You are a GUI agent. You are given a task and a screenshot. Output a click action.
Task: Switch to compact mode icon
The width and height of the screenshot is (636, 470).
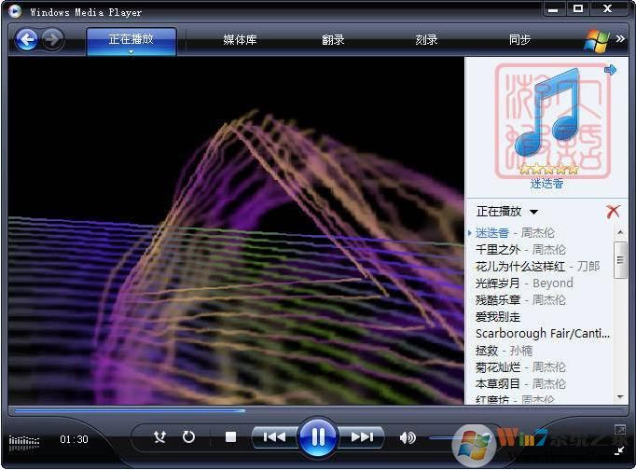click(619, 450)
